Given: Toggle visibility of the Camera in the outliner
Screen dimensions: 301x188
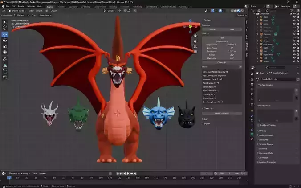Looking at the screenshot, I should pos(294,34).
